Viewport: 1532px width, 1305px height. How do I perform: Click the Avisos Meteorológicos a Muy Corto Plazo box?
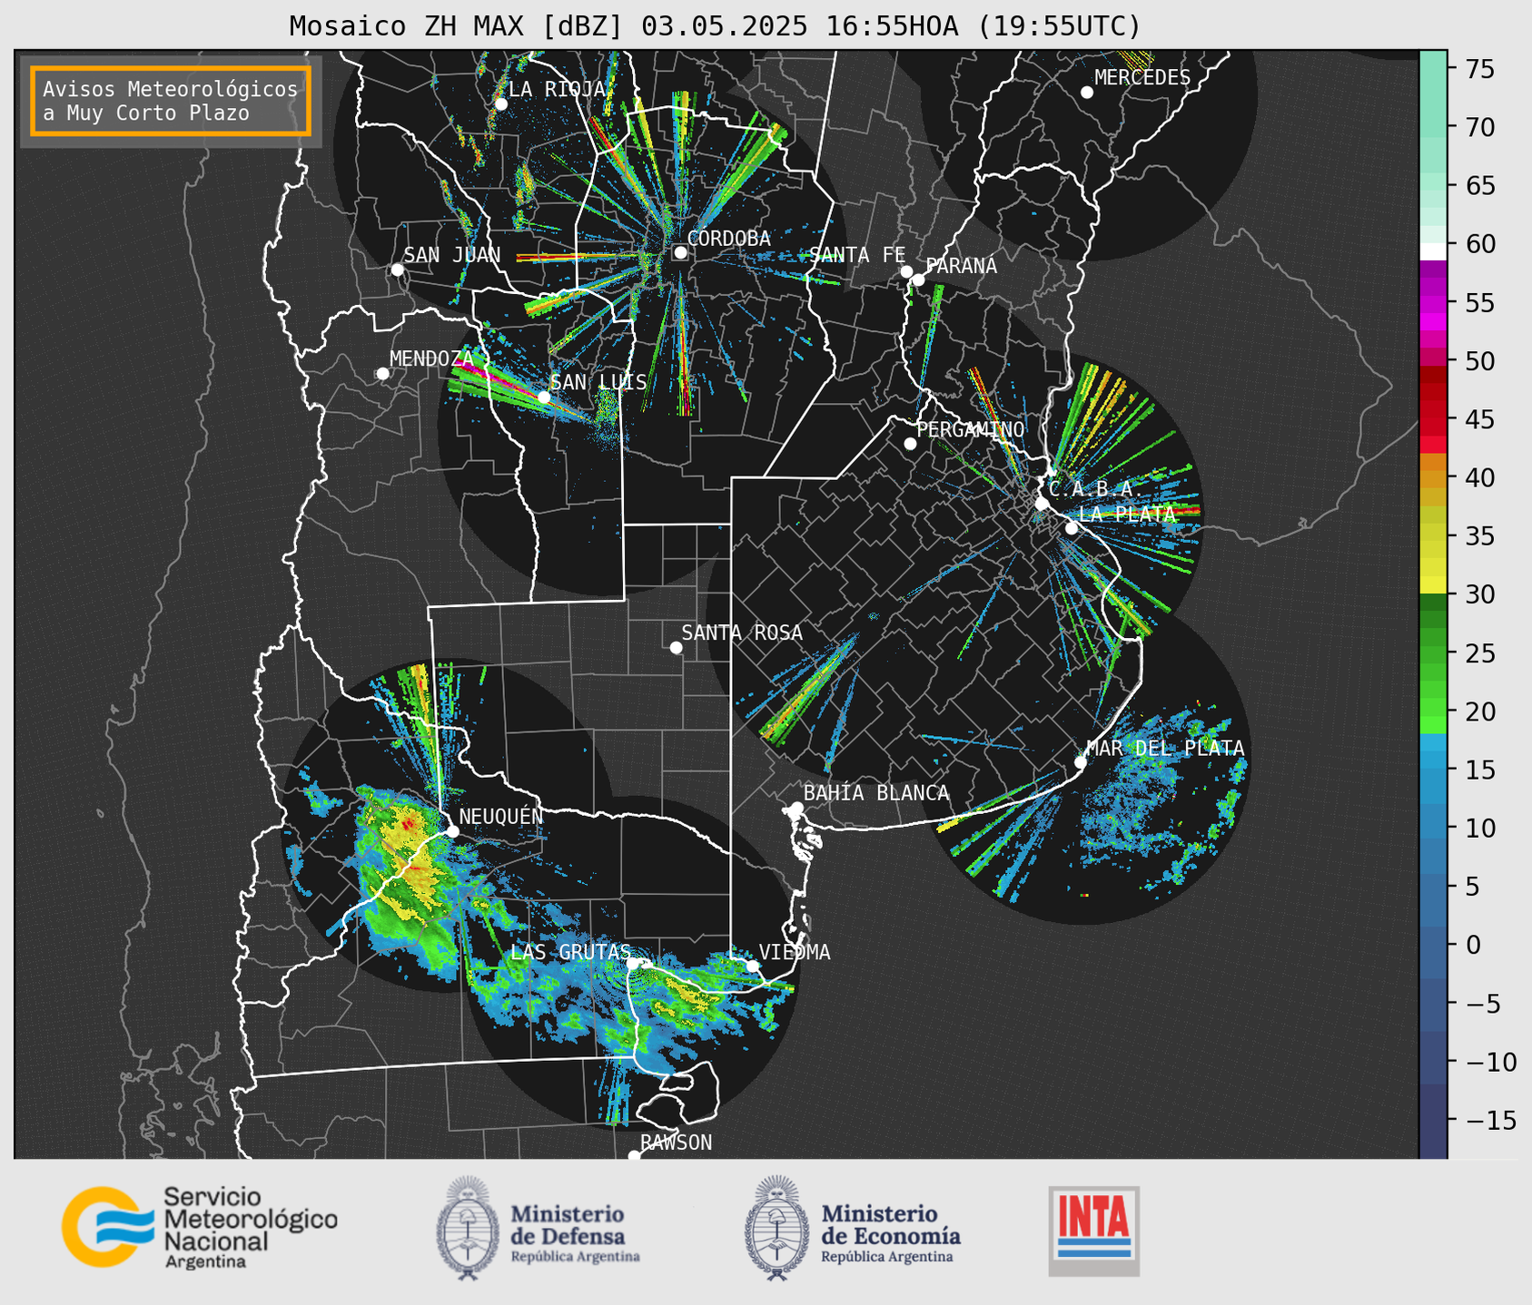(171, 101)
